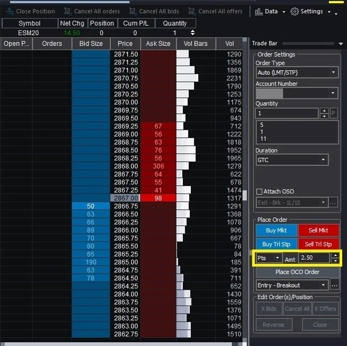The width and height of the screenshot is (347, 346).
Task: Click the ESM20 symbol cell
Action: tap(29, 33)
